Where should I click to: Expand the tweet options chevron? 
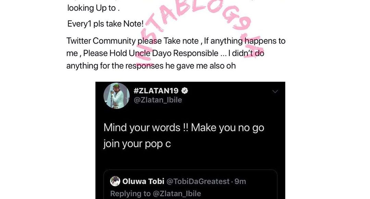coord(275,92)
